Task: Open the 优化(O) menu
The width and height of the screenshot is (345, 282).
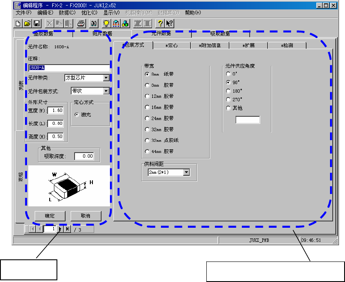Action: point(89,13)
